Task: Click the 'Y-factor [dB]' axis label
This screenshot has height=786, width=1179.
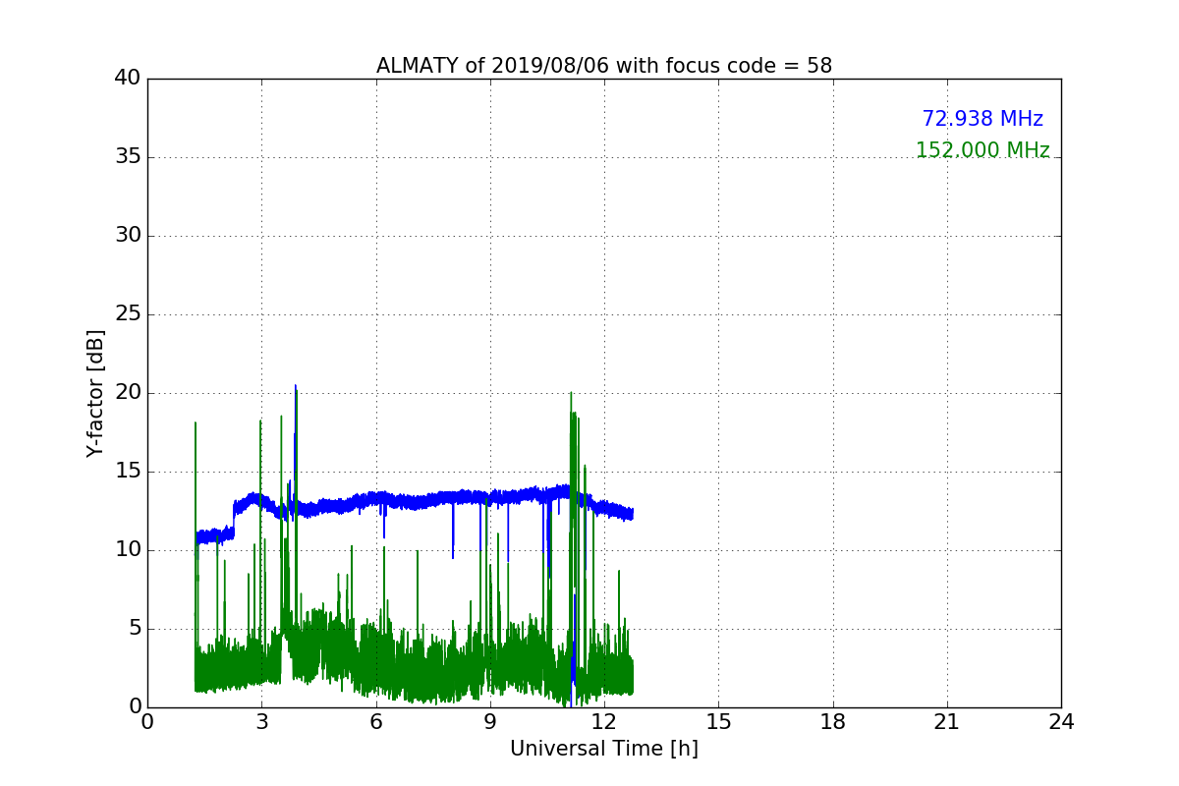Action: point(95,393)
